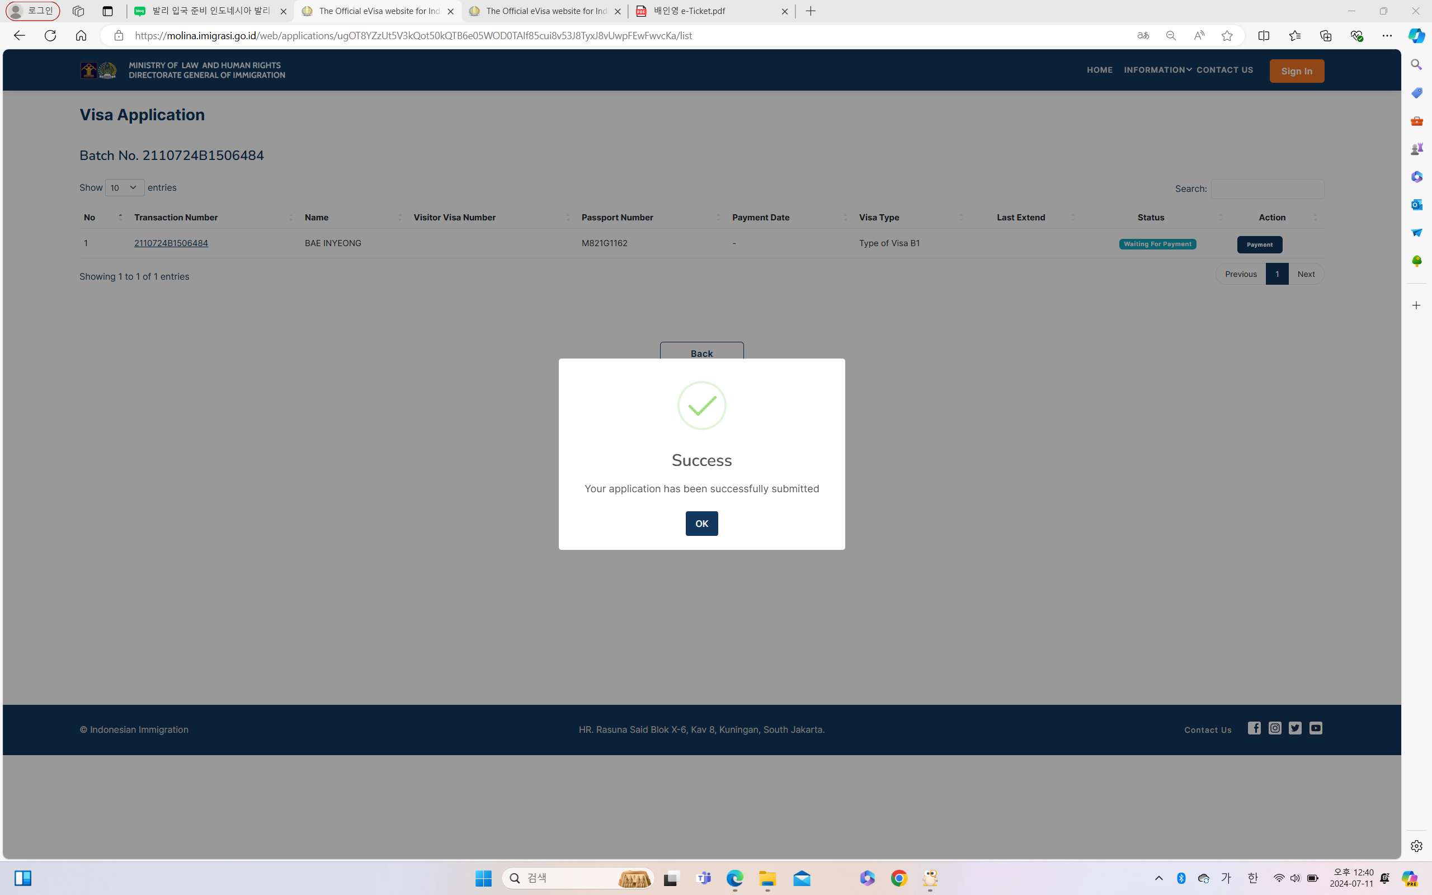Go to Previous page of entries

pos(1240,274)
